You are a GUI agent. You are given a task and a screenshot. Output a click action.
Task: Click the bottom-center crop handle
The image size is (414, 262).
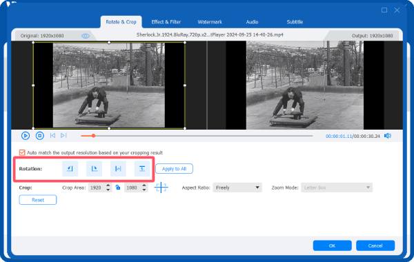click(109, 128)
